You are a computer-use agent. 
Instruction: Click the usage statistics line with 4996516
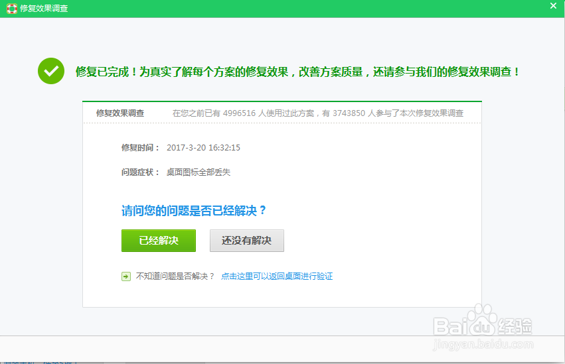pos(318,113)
